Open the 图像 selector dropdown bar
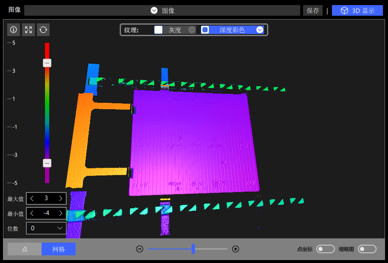Viewport: 388px width, 263px height. point(162,10)
